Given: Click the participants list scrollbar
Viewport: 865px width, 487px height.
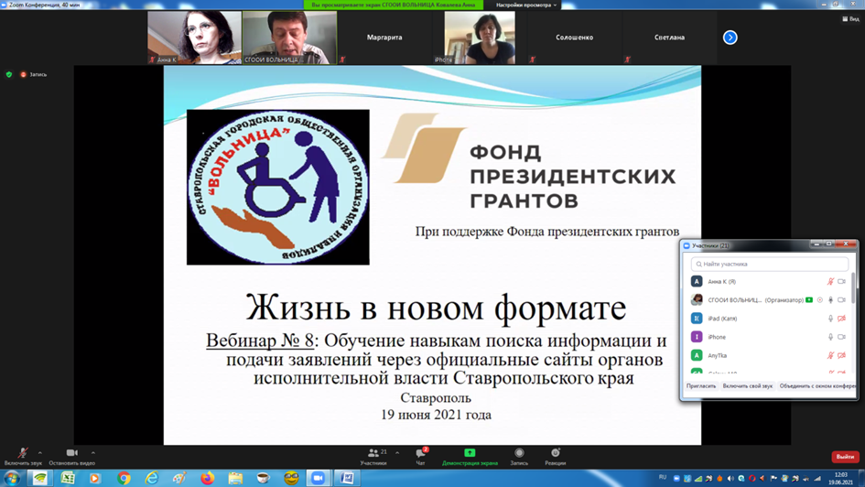Looking at the screenshot, I should [x=853, y=288].
